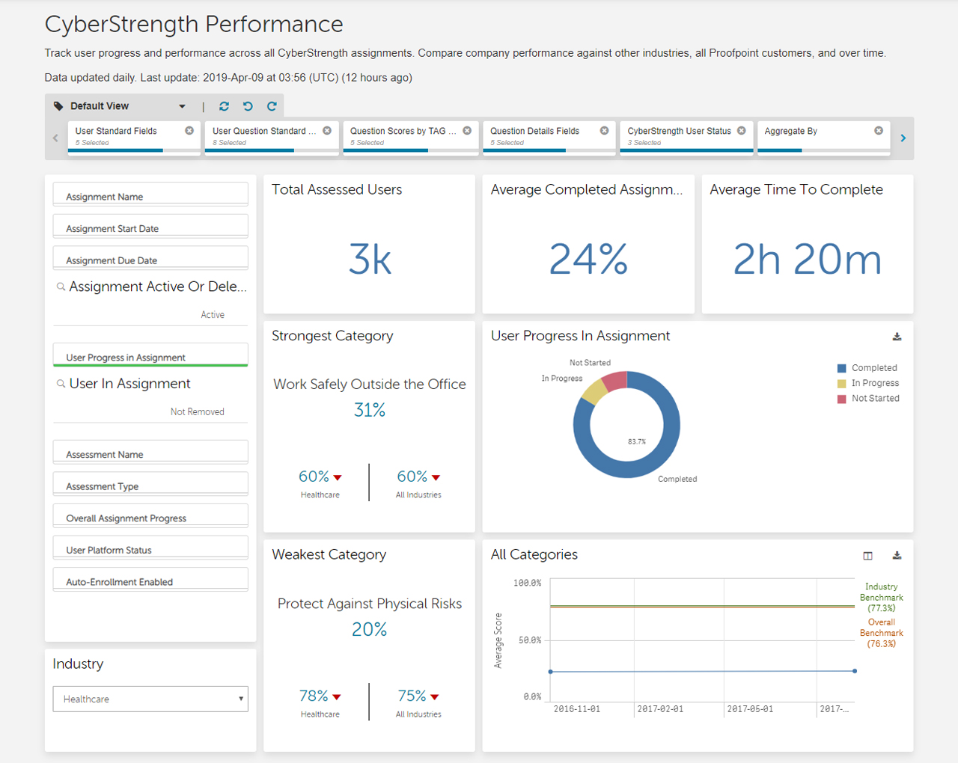
Task: Click the tag icon beside Default View
Action: (58, 106)
